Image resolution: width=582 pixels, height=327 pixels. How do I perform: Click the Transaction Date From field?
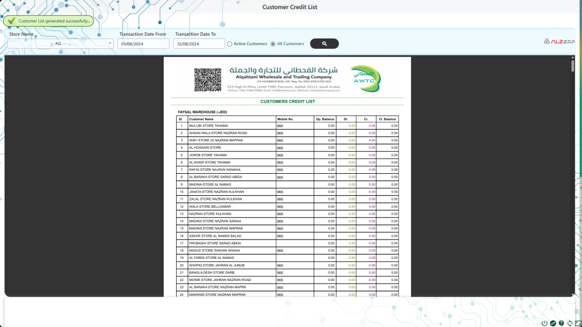pos(143,44)
